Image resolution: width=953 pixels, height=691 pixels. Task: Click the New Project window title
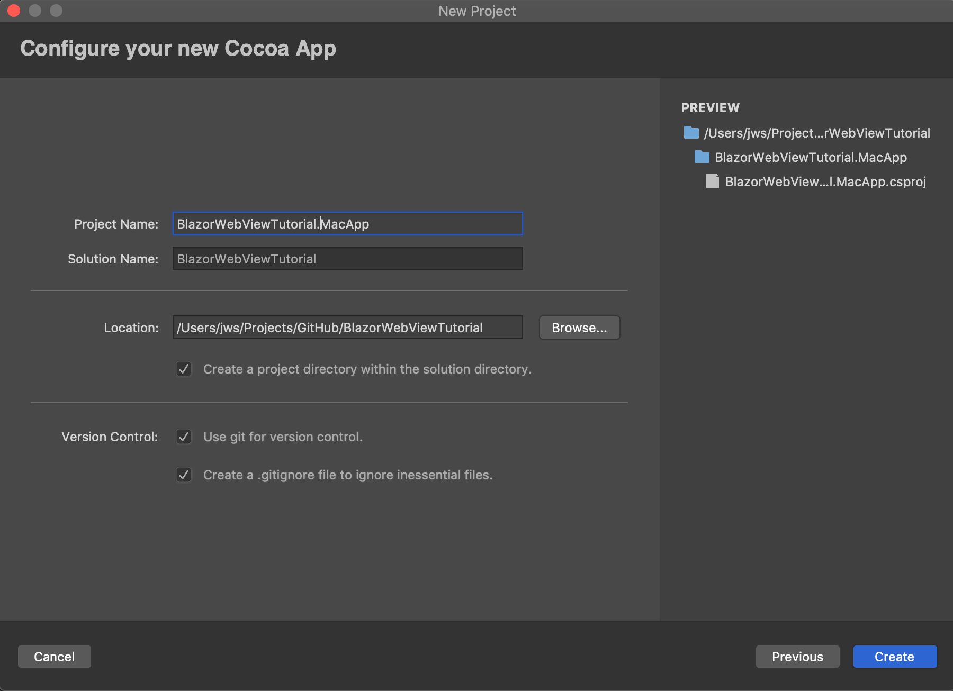point(477,11)
